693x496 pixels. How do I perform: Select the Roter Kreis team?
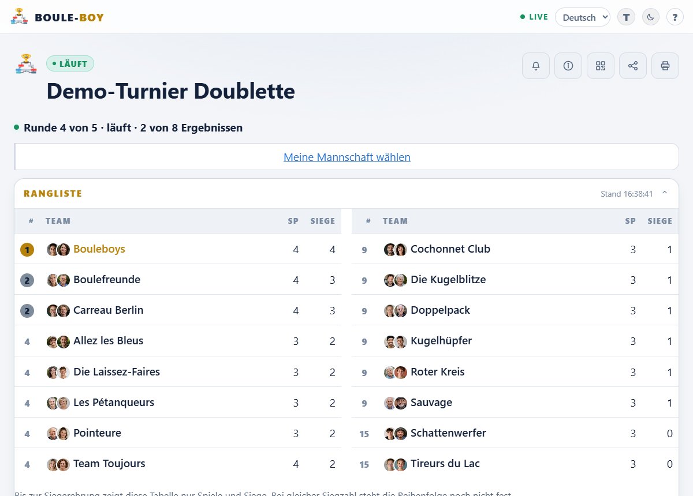438,371
